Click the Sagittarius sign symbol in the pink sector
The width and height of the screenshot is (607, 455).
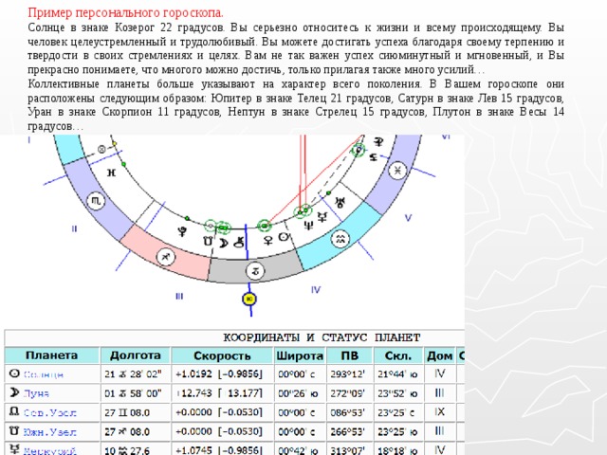pos(166,257)
